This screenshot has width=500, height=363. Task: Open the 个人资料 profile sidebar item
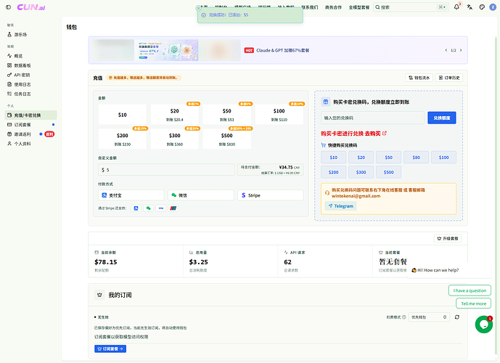[31, 144]
